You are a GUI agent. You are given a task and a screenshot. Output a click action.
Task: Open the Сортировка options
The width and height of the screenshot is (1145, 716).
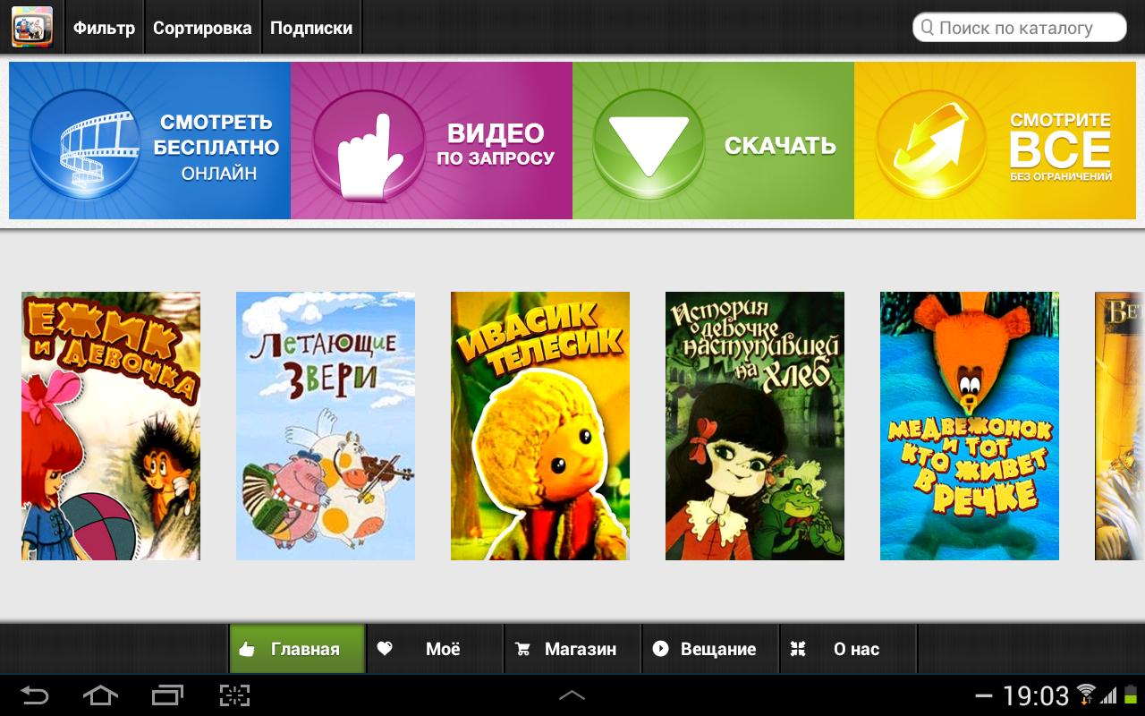[202, 28]
